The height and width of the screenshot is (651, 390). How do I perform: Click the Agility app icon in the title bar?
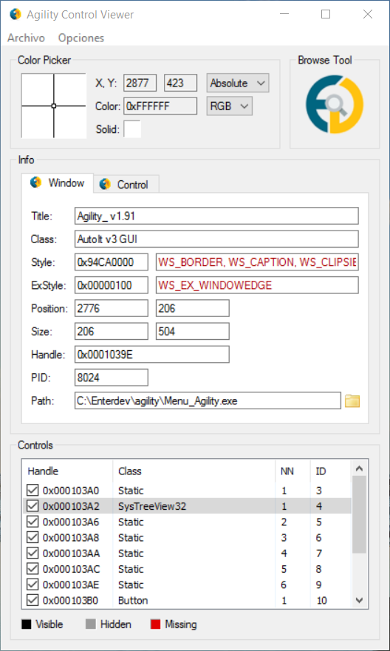tap(16, 15)
